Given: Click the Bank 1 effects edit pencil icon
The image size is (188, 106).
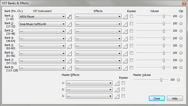Looking at the screenshot, I should (x=125, y=17).
